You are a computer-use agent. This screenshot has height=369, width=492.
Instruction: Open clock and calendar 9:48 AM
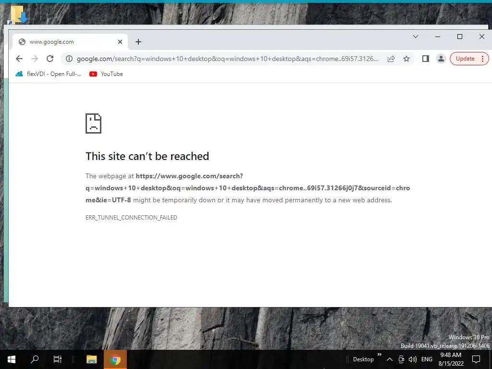click(x=451, y=359)
